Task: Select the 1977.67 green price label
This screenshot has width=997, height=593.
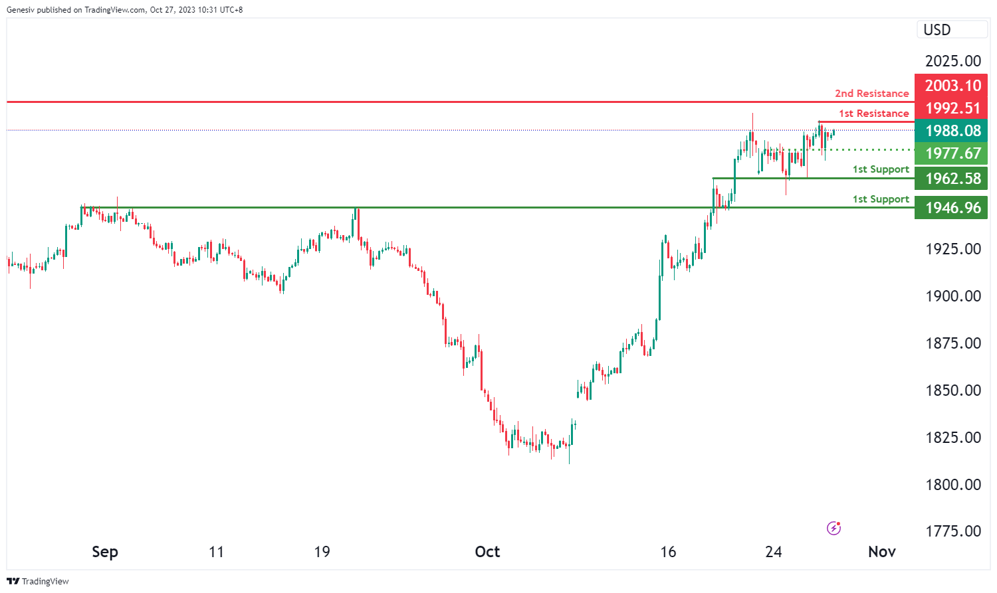Action: pos(952,153)
